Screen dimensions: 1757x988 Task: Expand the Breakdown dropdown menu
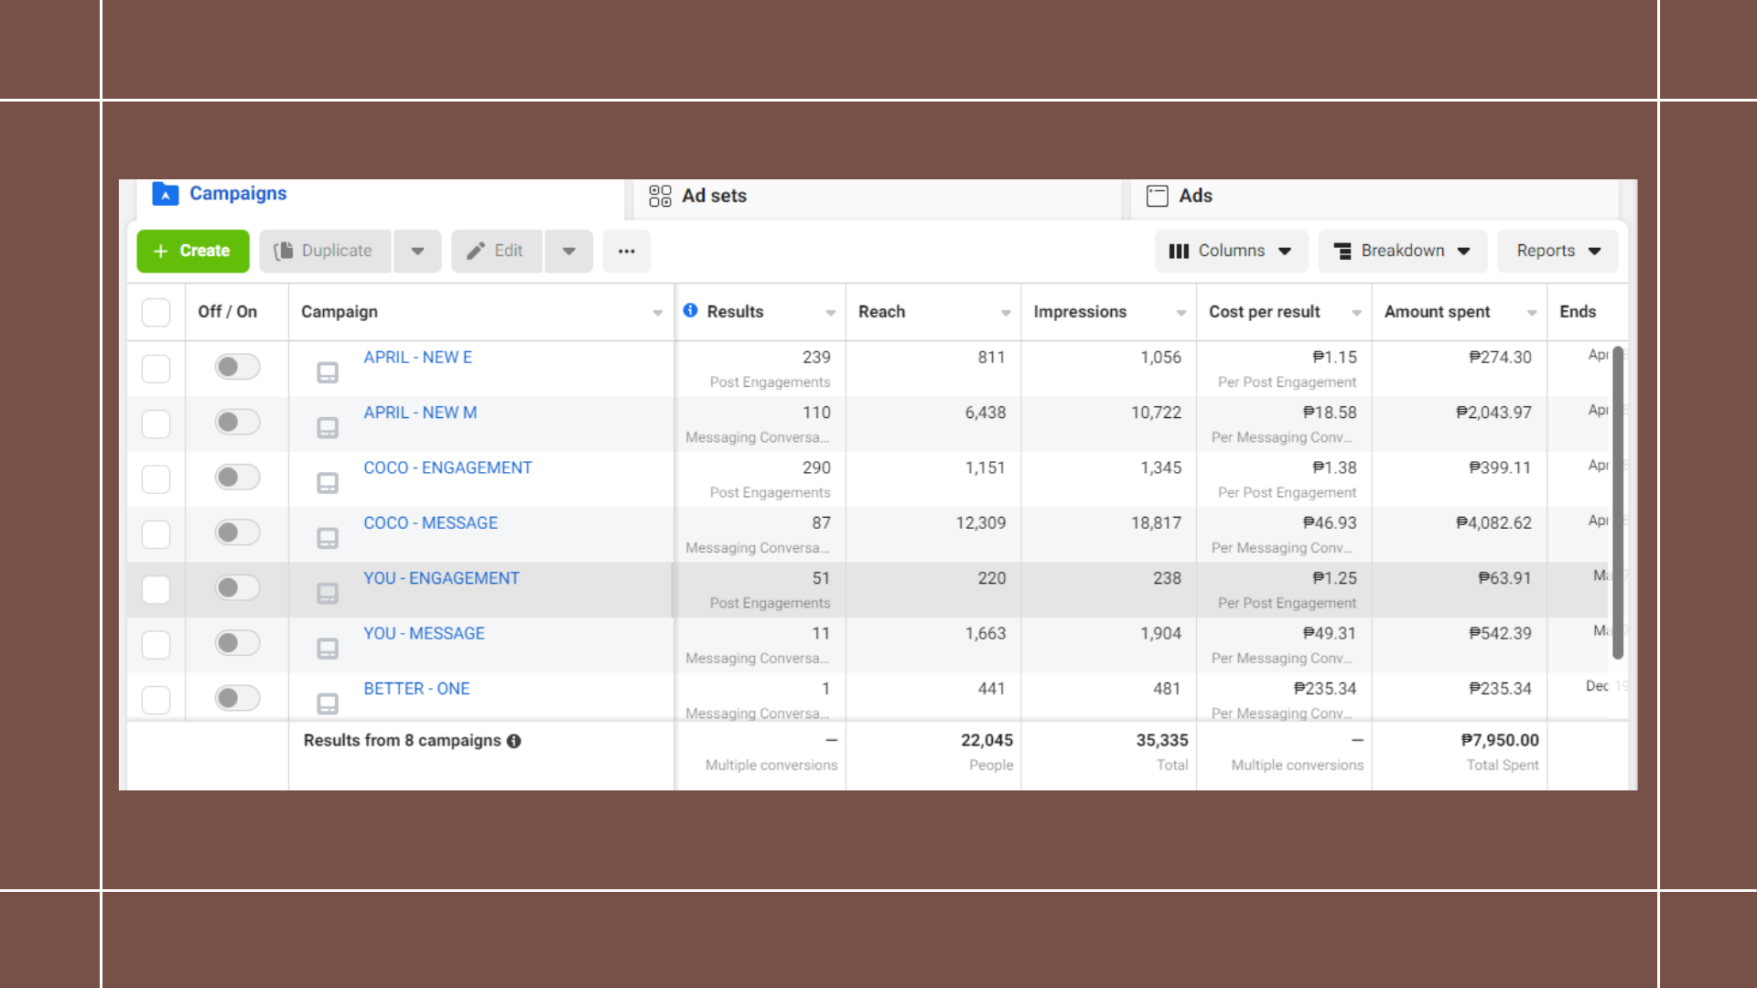tap(1402, 251)
